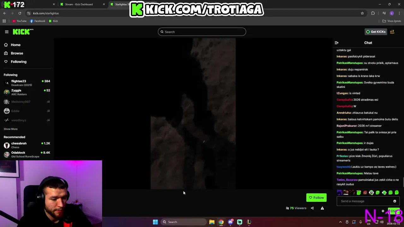Open the emoji picker in message box
Image resolution: width=404 pixels, height=227 pixels.
pos(395,201)
